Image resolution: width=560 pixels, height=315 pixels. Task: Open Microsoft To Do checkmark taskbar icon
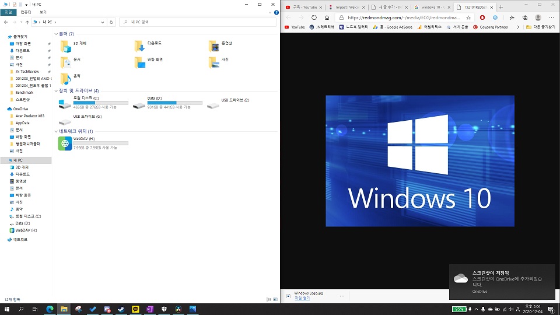coord(93,309)
